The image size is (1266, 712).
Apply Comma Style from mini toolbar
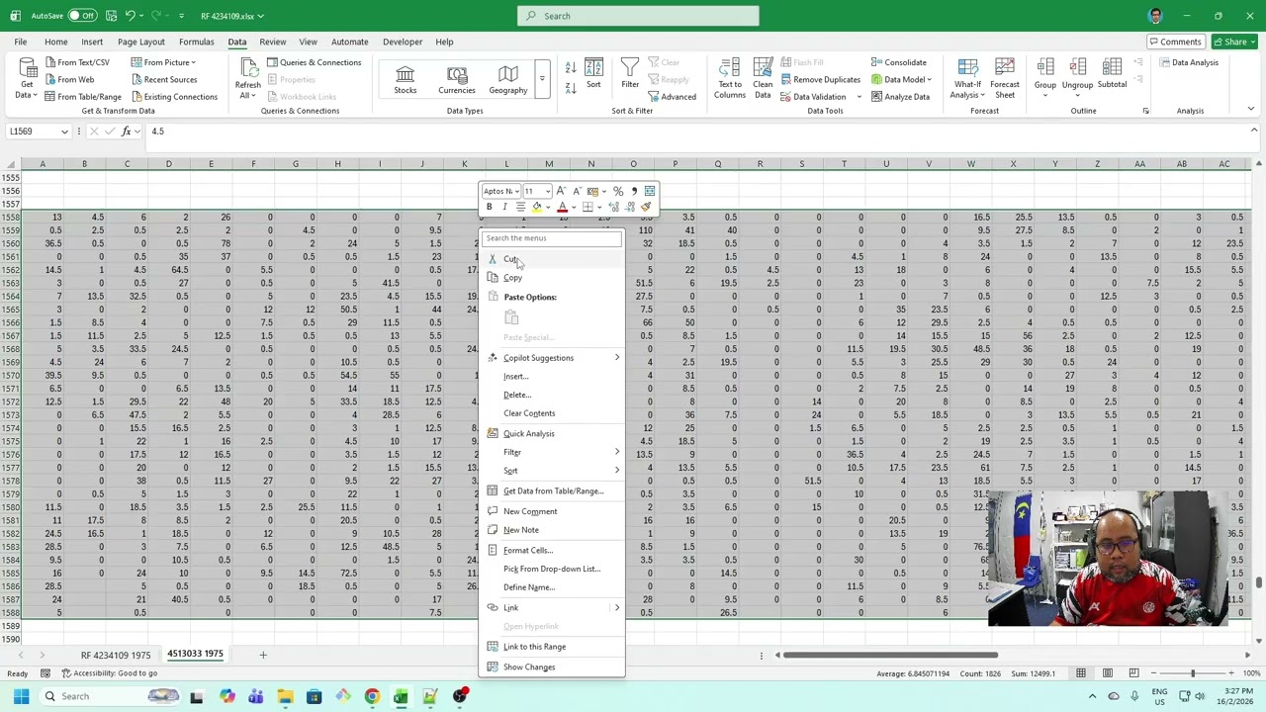click(634, 191)
